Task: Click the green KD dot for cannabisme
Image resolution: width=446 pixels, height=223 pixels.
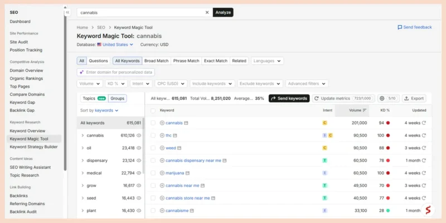Action: (x=388, y=211)
